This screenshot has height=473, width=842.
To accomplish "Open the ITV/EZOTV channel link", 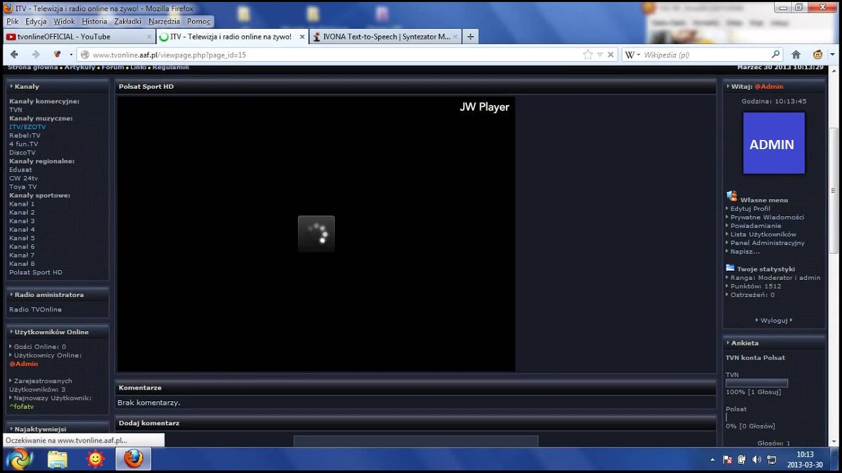I will [28, 127].
